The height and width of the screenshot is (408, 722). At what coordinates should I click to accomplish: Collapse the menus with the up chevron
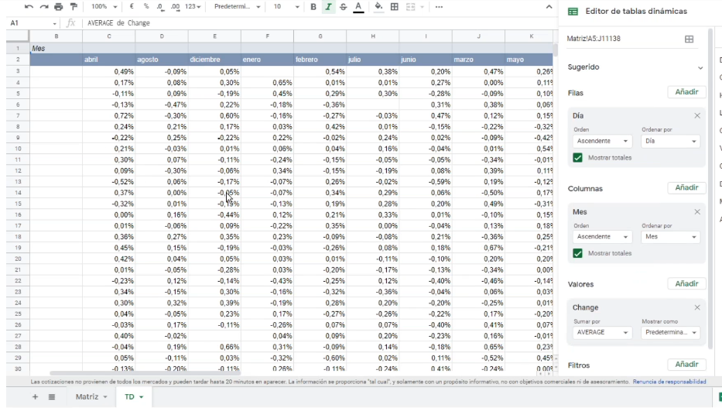click(x=549, y=7)
